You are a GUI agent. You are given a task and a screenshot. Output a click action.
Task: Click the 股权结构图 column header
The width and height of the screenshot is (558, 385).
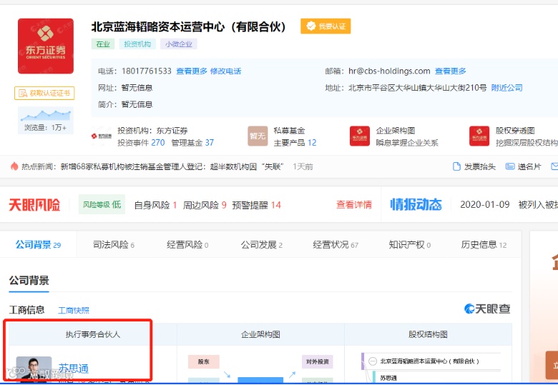coord(428,334)
